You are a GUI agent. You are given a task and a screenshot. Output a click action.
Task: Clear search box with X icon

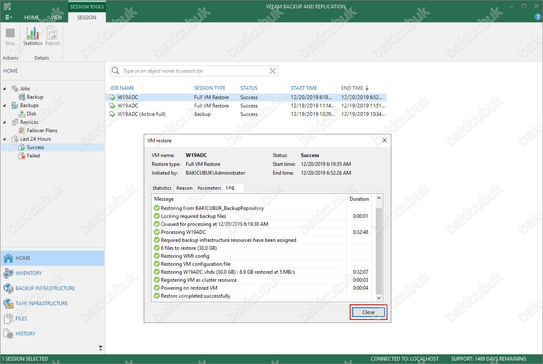[x=273, y=71]
